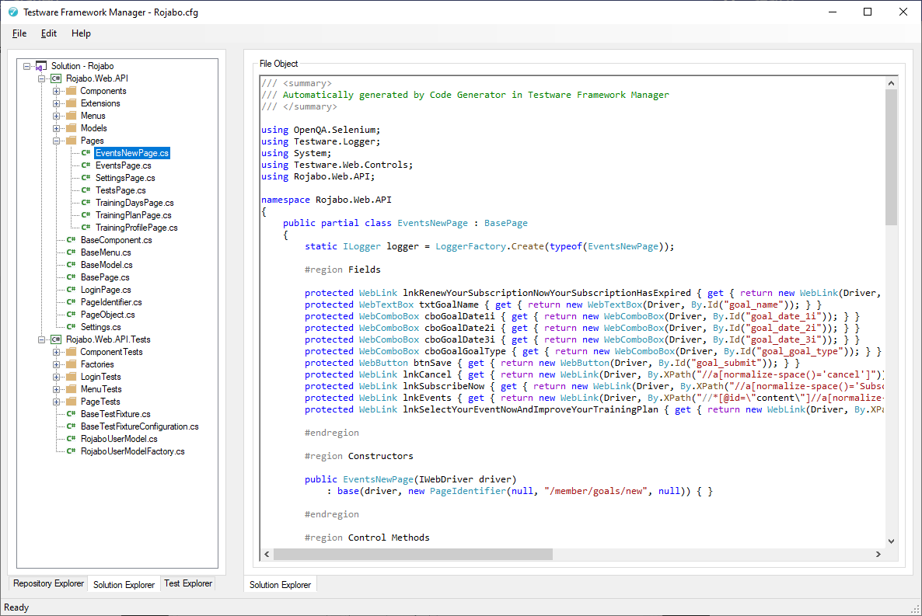Screen dimensions: 922x616
Task: Select PageIdentifier.cs in the tree
Action: point(111,302)
